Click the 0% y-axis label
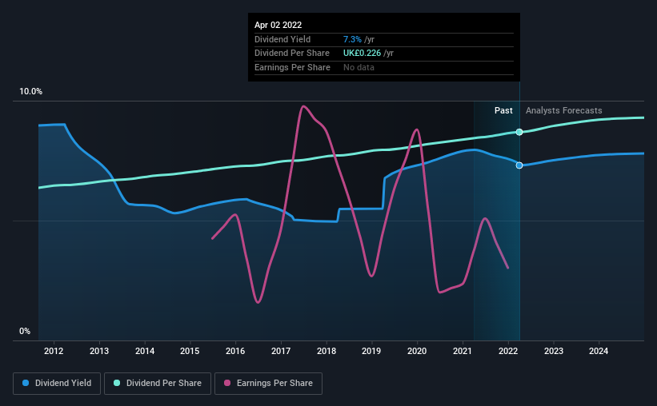 [25, 331]
